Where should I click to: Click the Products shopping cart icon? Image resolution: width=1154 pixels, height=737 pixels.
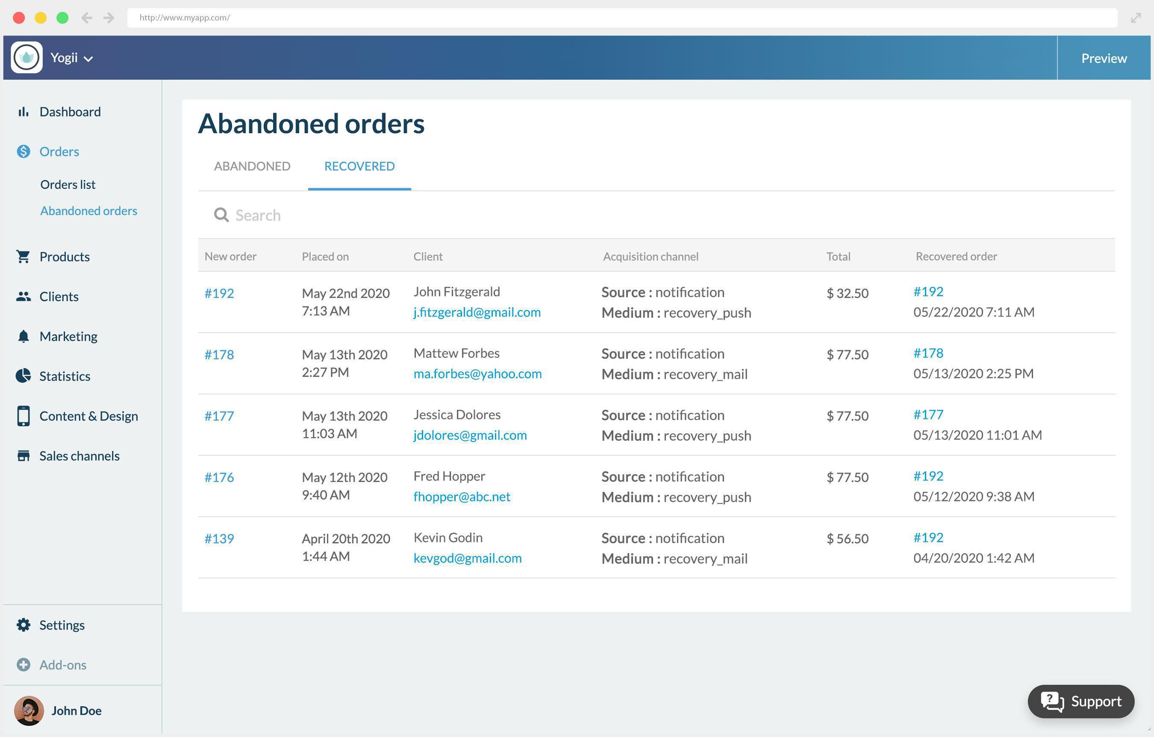[23, 257]
